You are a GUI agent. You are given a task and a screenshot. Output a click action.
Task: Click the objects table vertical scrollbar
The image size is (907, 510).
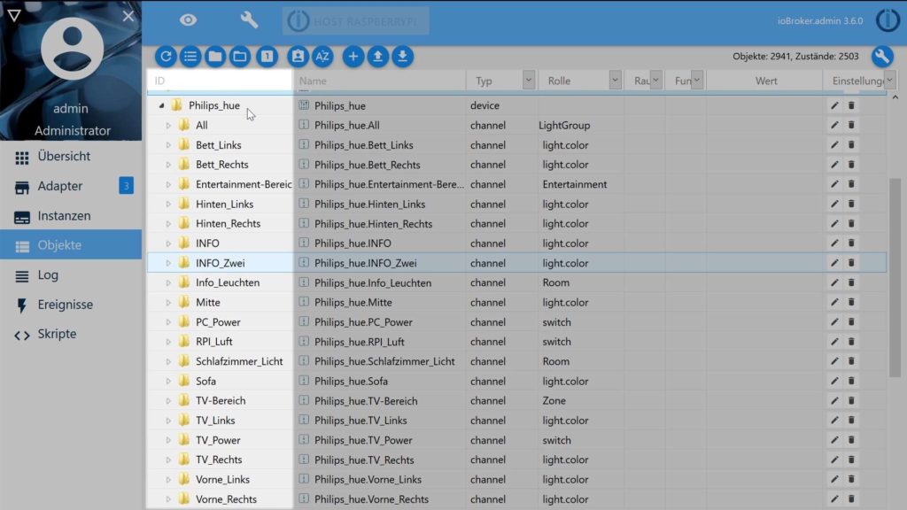(895, 277)
